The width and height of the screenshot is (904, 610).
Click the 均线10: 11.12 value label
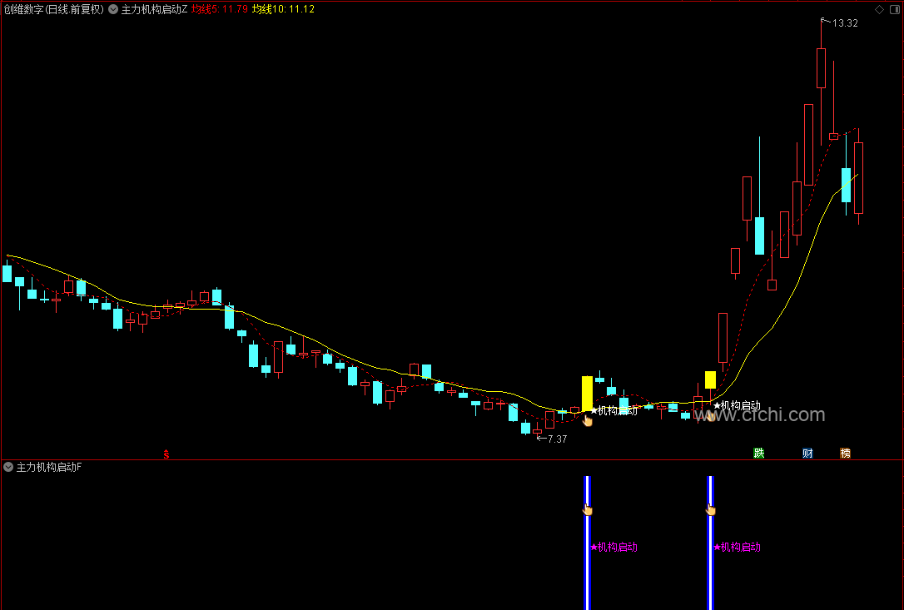click(283, 9)
